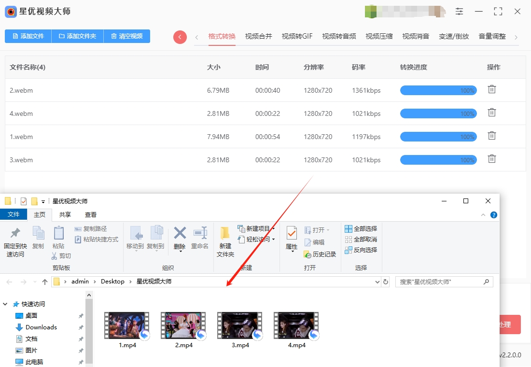531x367 pixels.
Task: Show next function tabs with right chevron
Action: pos(516,37)
